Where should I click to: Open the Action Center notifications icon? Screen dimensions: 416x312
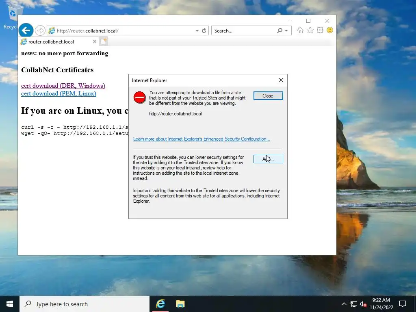[x=403, y=304]
